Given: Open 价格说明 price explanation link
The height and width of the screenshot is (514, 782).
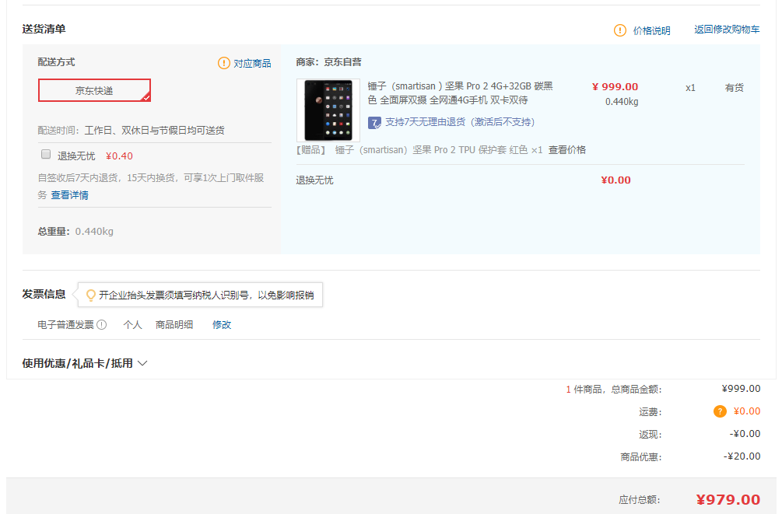Looking at the screenshot, I should point(651,31).
